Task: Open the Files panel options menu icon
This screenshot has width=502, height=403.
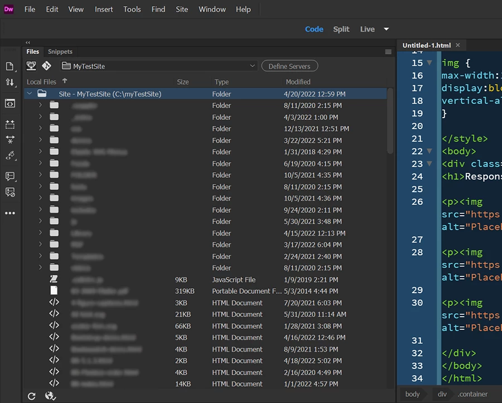Action: click(388, 52)
